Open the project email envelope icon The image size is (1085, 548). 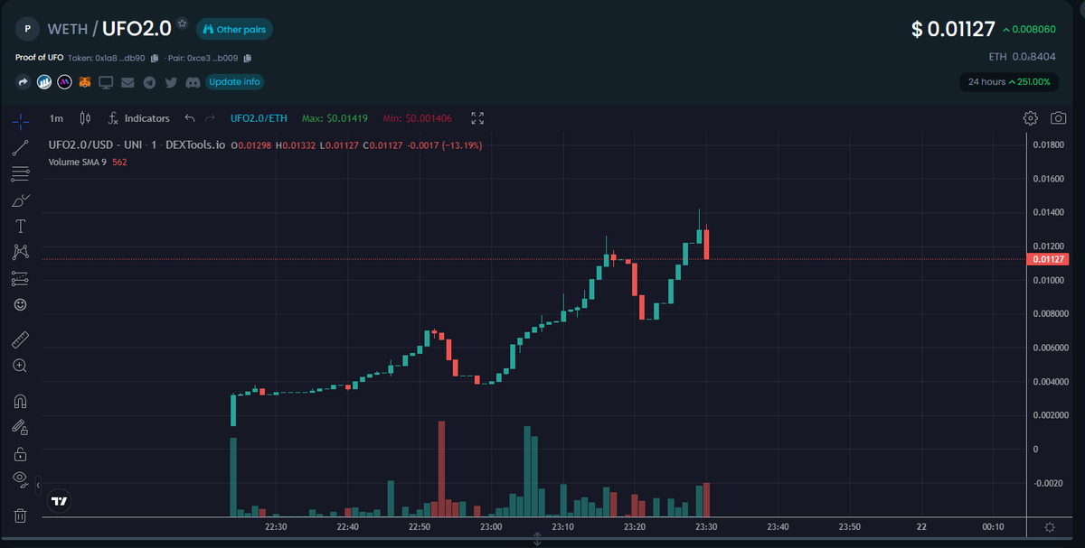pos(127,82)
